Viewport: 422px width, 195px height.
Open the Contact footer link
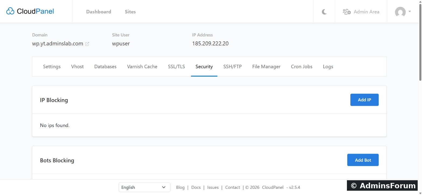233,187
